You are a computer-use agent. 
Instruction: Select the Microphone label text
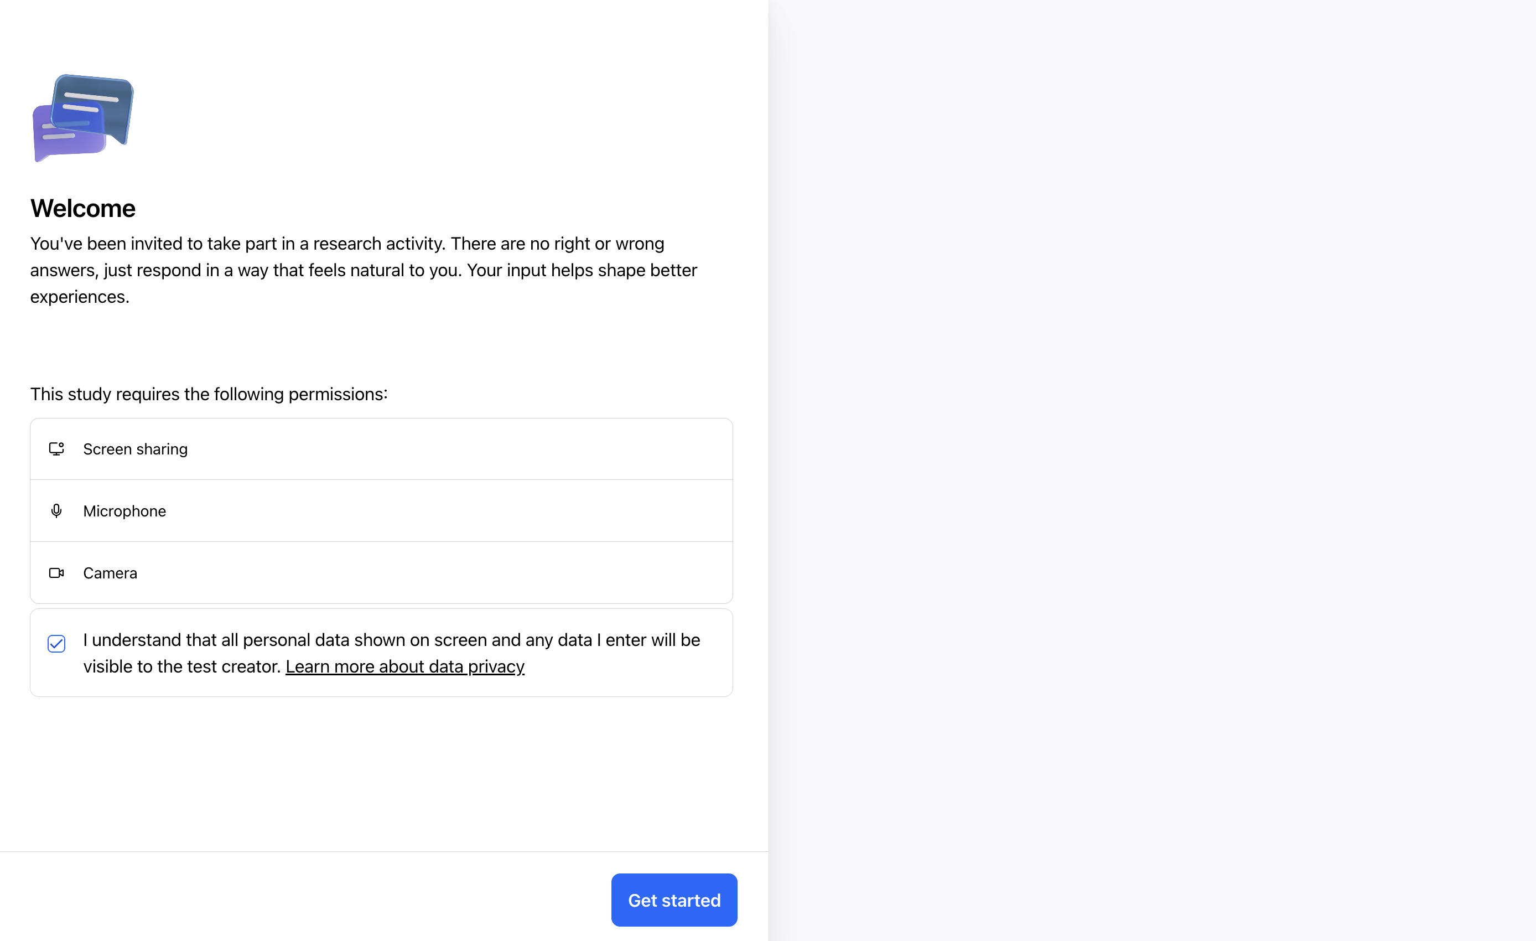[x=124, y=511]
